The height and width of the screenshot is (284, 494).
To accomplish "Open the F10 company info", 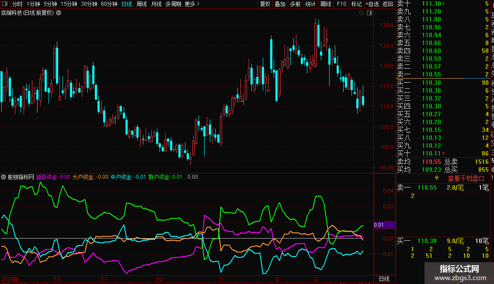I will (341, 4).
